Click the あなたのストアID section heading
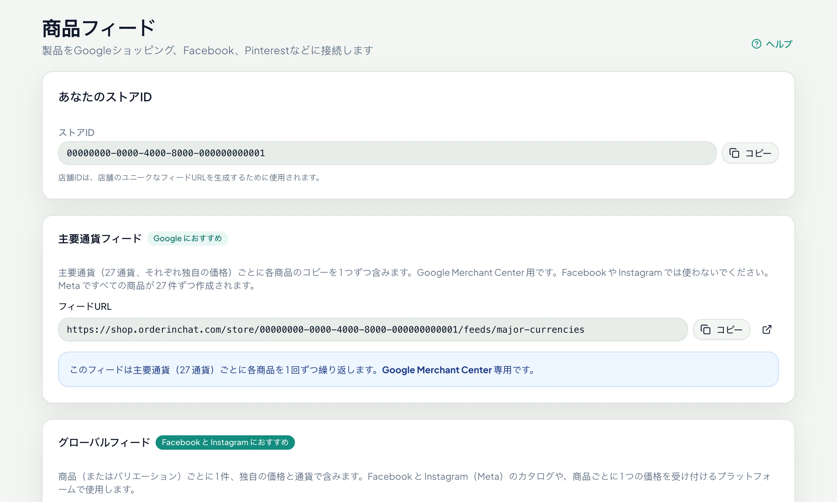The image size is (837, 502). tap(105, 97)
